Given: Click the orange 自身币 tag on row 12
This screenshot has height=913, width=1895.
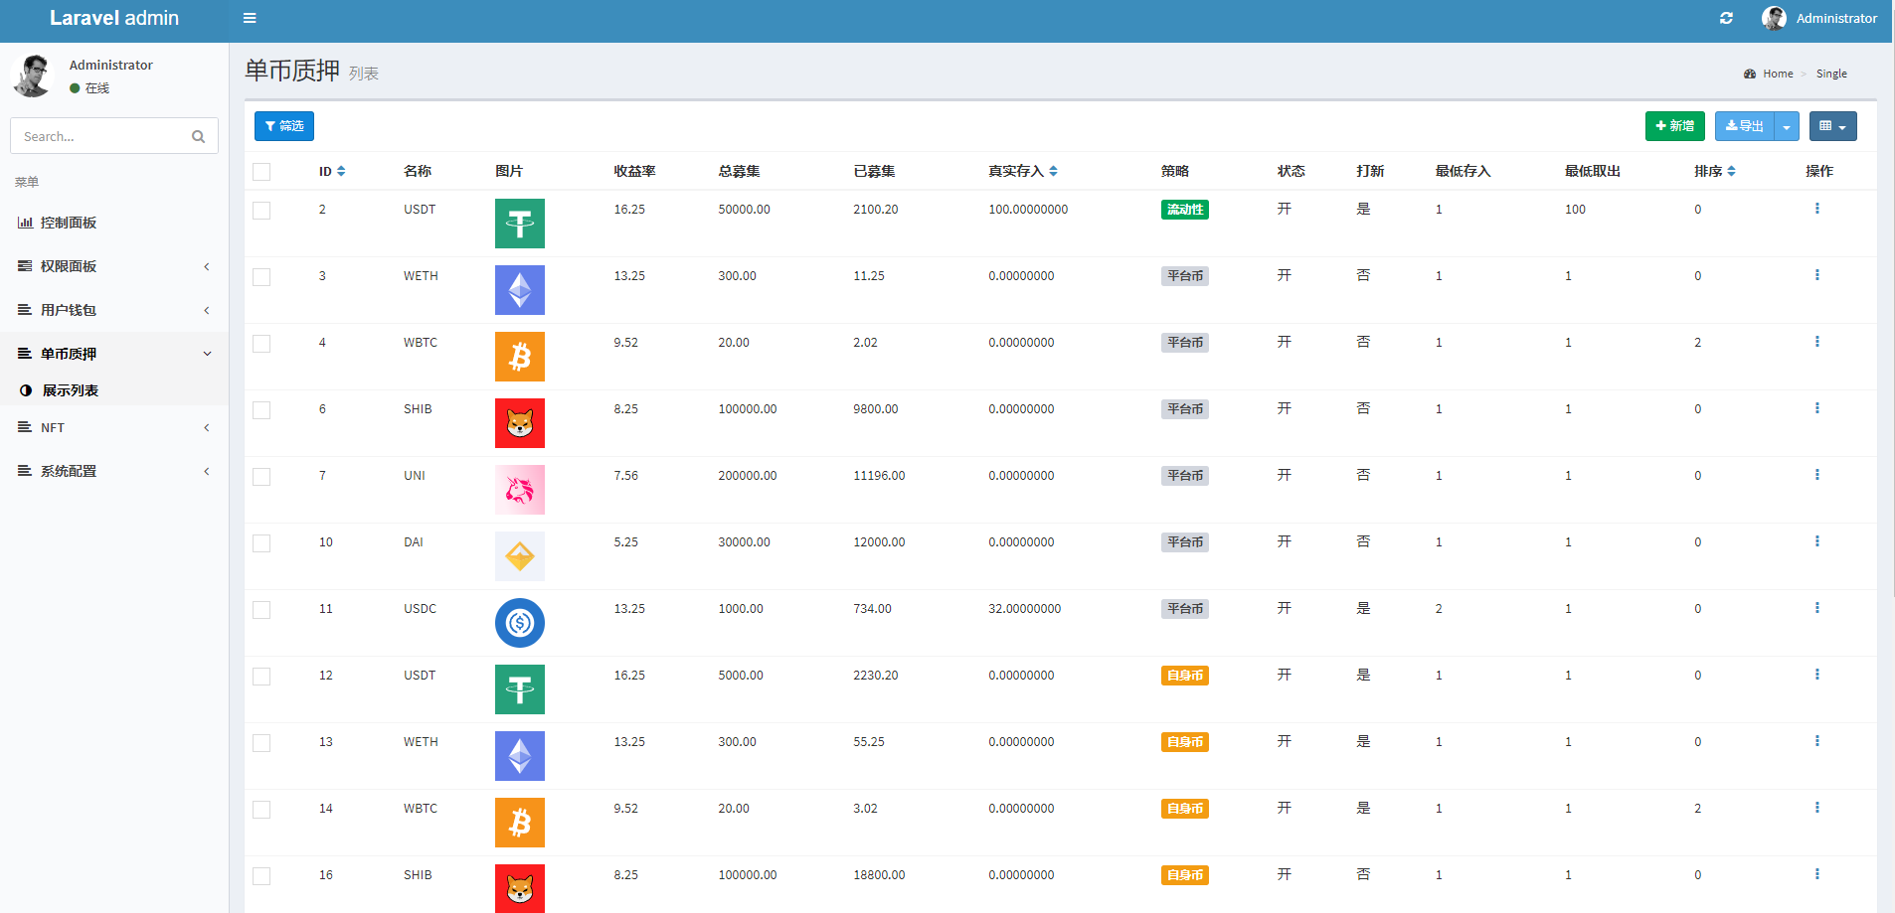Looking at the screenshot, I should point(1184,676).
